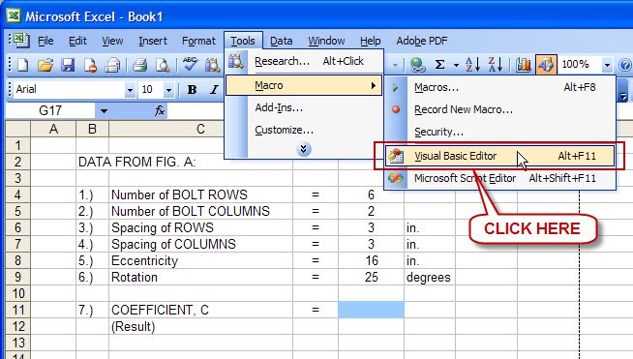633x359 pixels.
Task: Open the Format menu
Action: tap(198, 41)
